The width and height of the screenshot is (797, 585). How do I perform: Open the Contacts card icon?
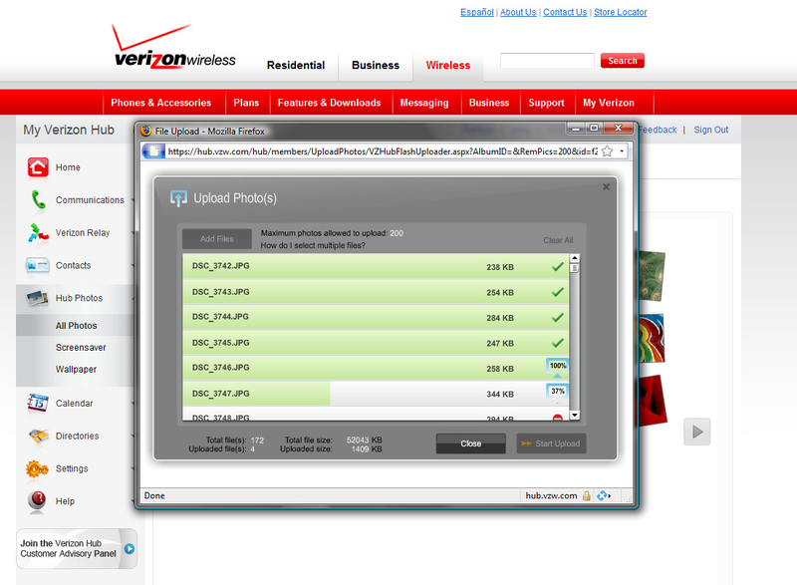pyautogui.click(x=38, y=265)
